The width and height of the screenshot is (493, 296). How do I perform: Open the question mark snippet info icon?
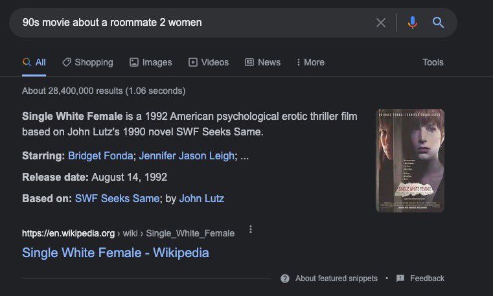point(285,279)
